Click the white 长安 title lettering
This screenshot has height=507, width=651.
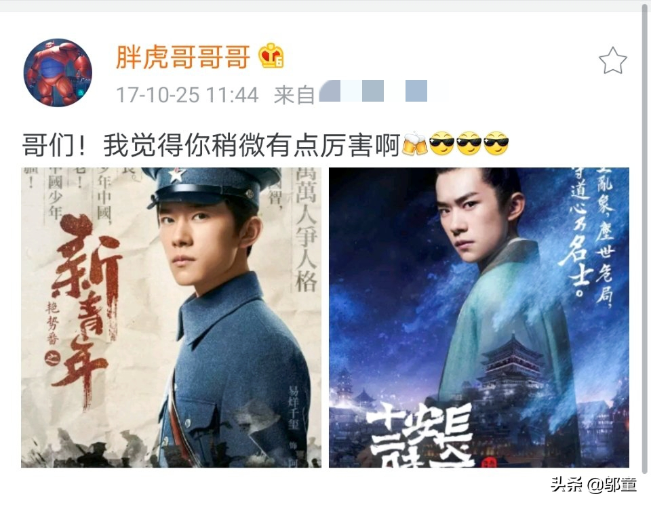click(x=420, y=436)
